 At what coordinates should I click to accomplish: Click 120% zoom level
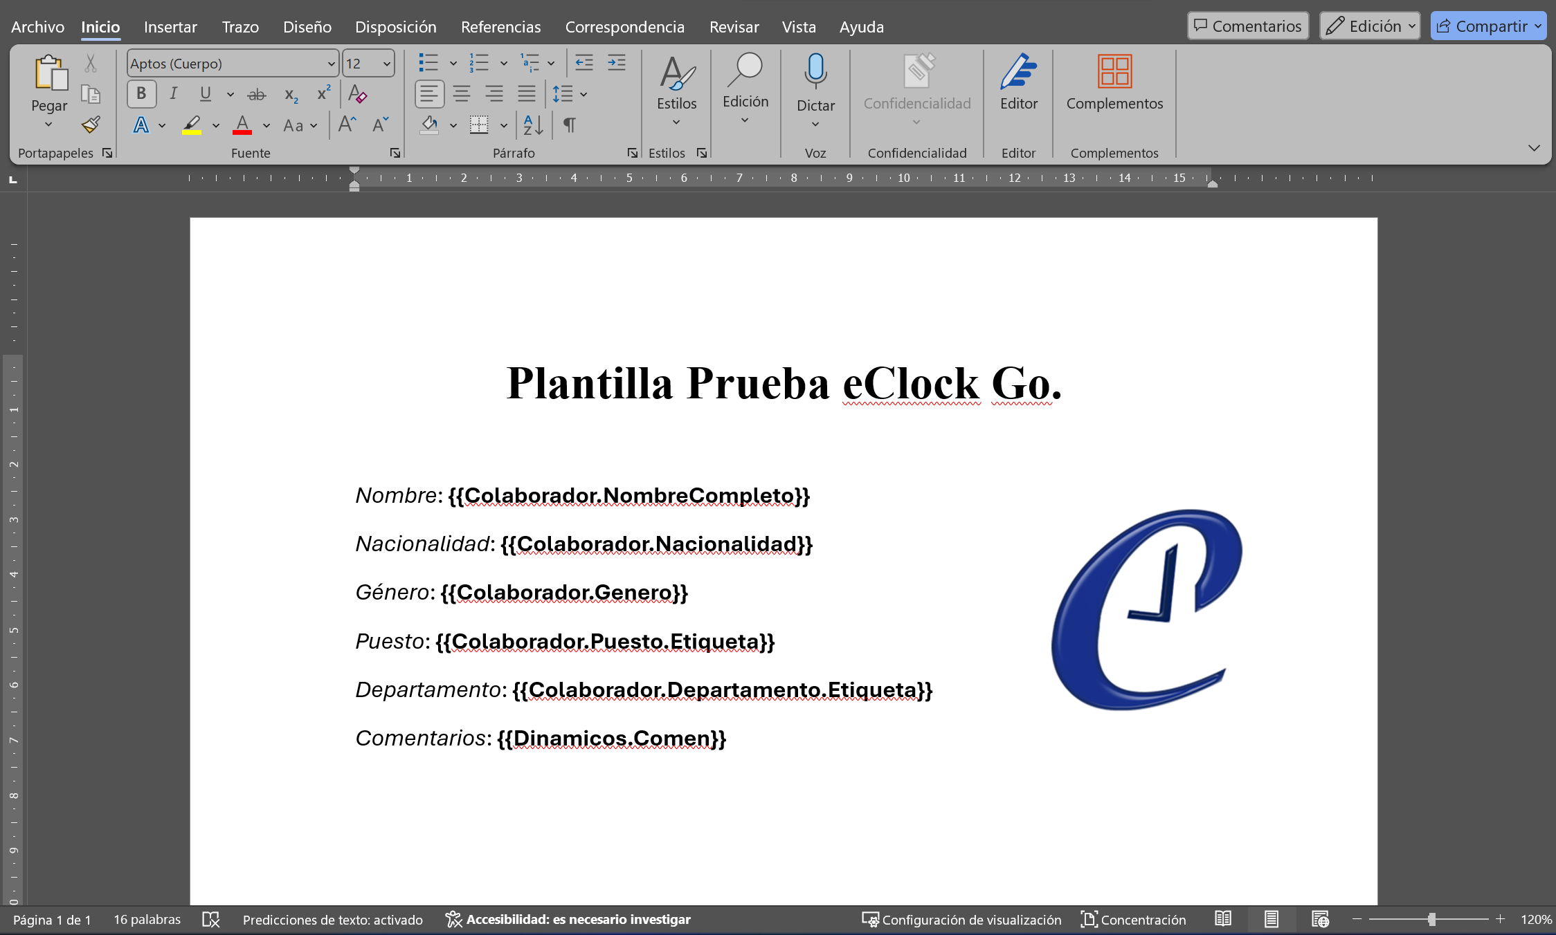tap(1535, 920)
